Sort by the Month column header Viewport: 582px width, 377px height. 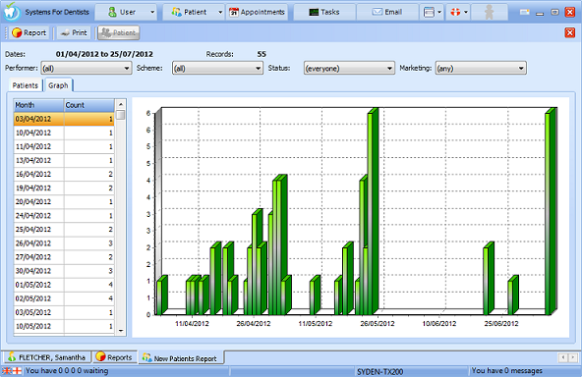[x=38, y=105]
